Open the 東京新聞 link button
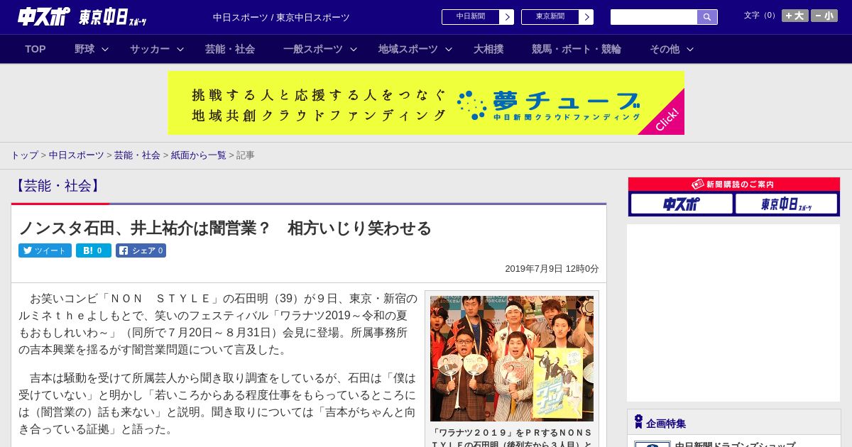 click(x=550, y=16)
